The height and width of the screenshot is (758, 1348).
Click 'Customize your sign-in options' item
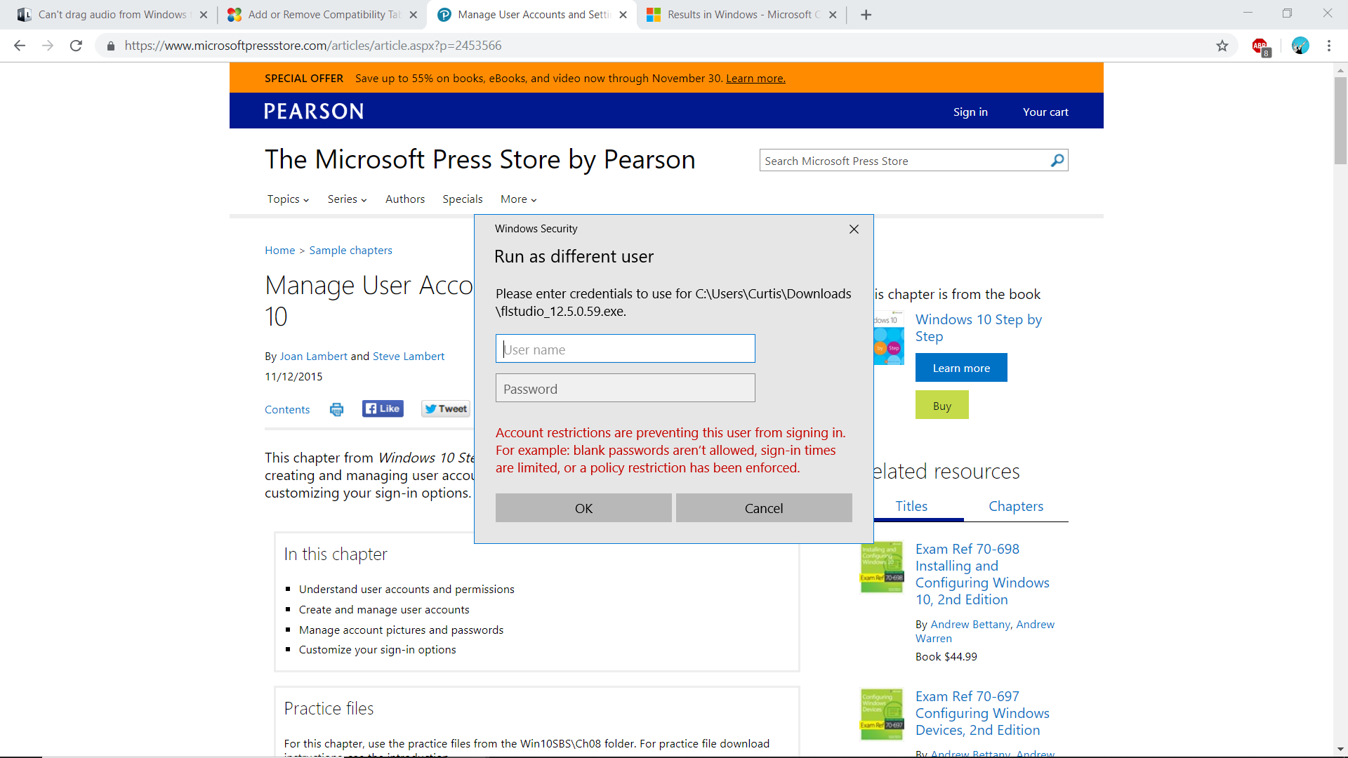pyautogui.click(x=377, y=650)
